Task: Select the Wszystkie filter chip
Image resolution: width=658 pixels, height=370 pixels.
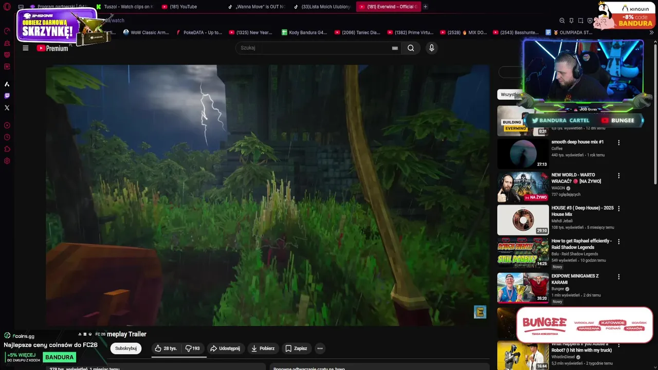Action: pyautogui.click(x=509, y=95)
